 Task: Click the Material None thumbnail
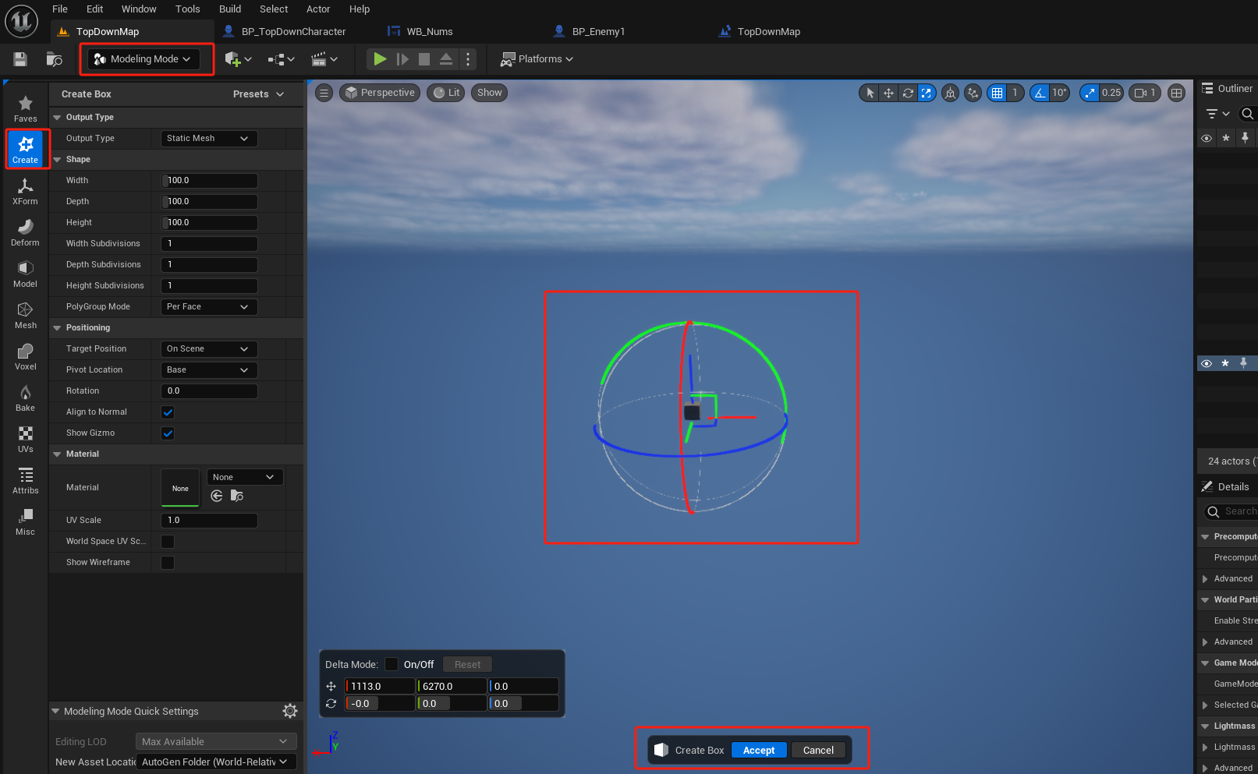pyautogui.click(x=180, y=488)
